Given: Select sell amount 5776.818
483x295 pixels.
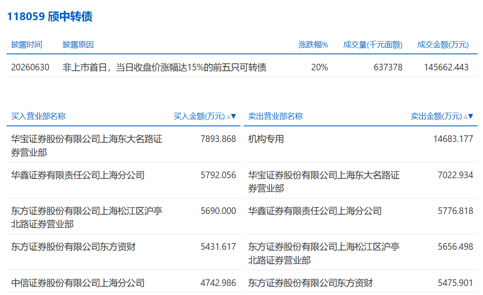Looking at the screenshot, I should [x=455, y=211].
